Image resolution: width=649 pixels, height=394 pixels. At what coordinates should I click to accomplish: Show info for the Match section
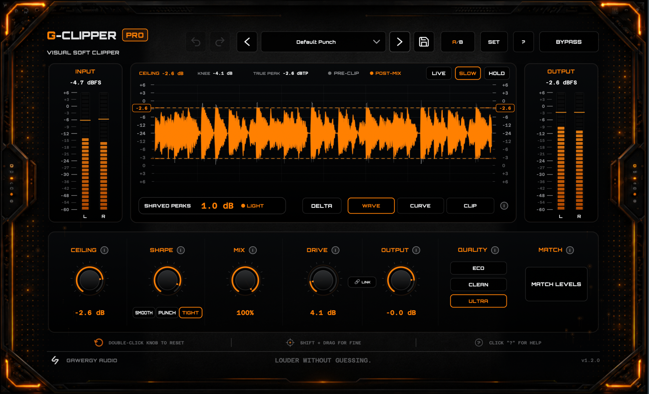570,250
